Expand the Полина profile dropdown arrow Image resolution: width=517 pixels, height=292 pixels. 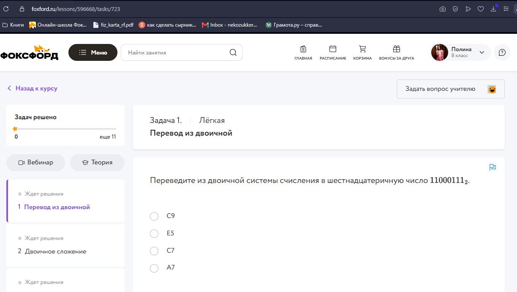[x=482, y=52]
